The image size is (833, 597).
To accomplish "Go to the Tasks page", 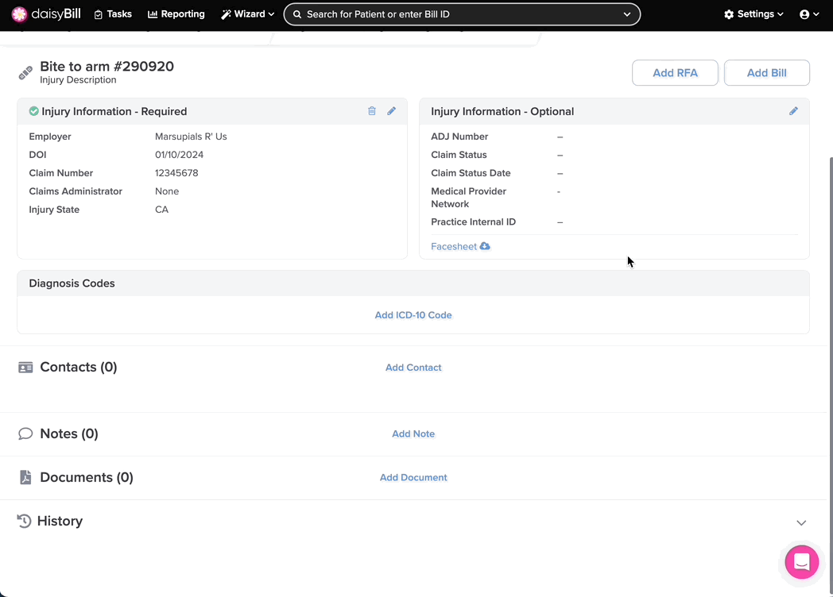I will coord(113,14).
